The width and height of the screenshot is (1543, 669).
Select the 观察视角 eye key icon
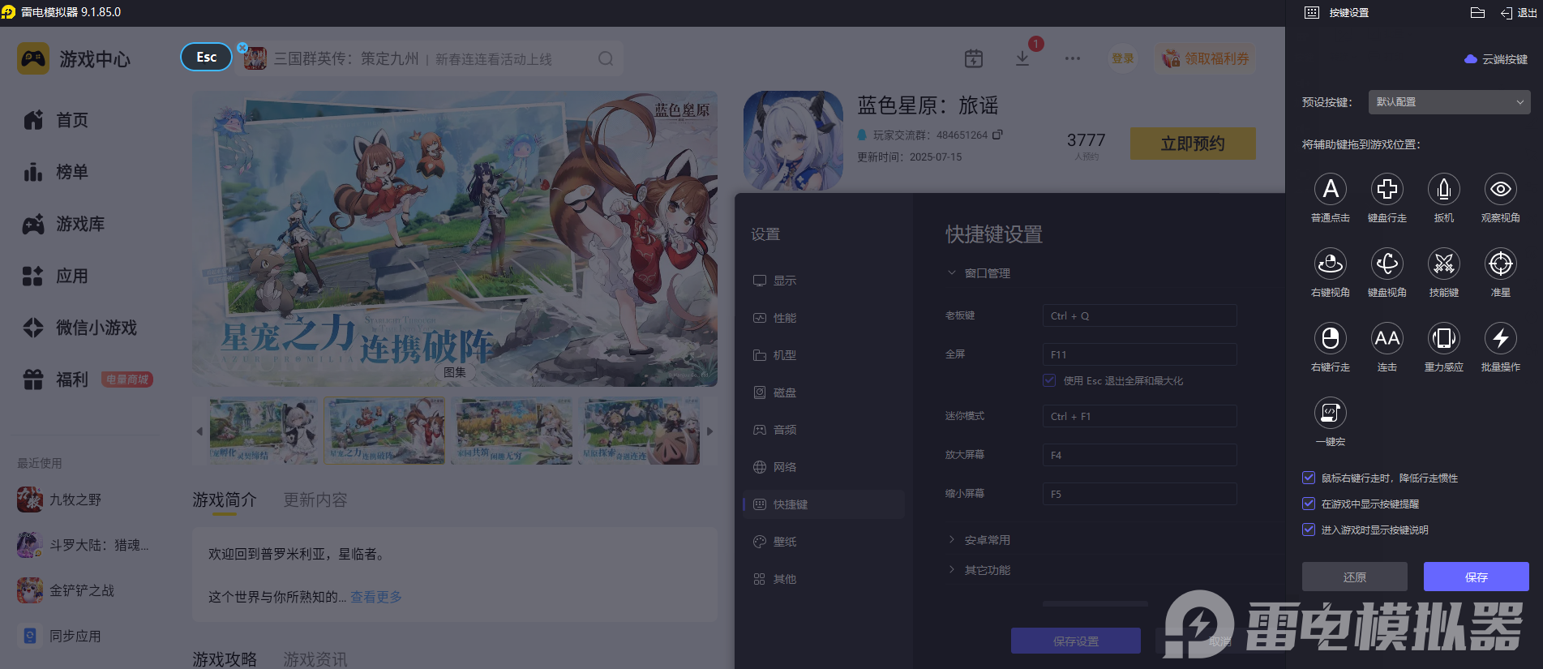tap(1501, 189)
